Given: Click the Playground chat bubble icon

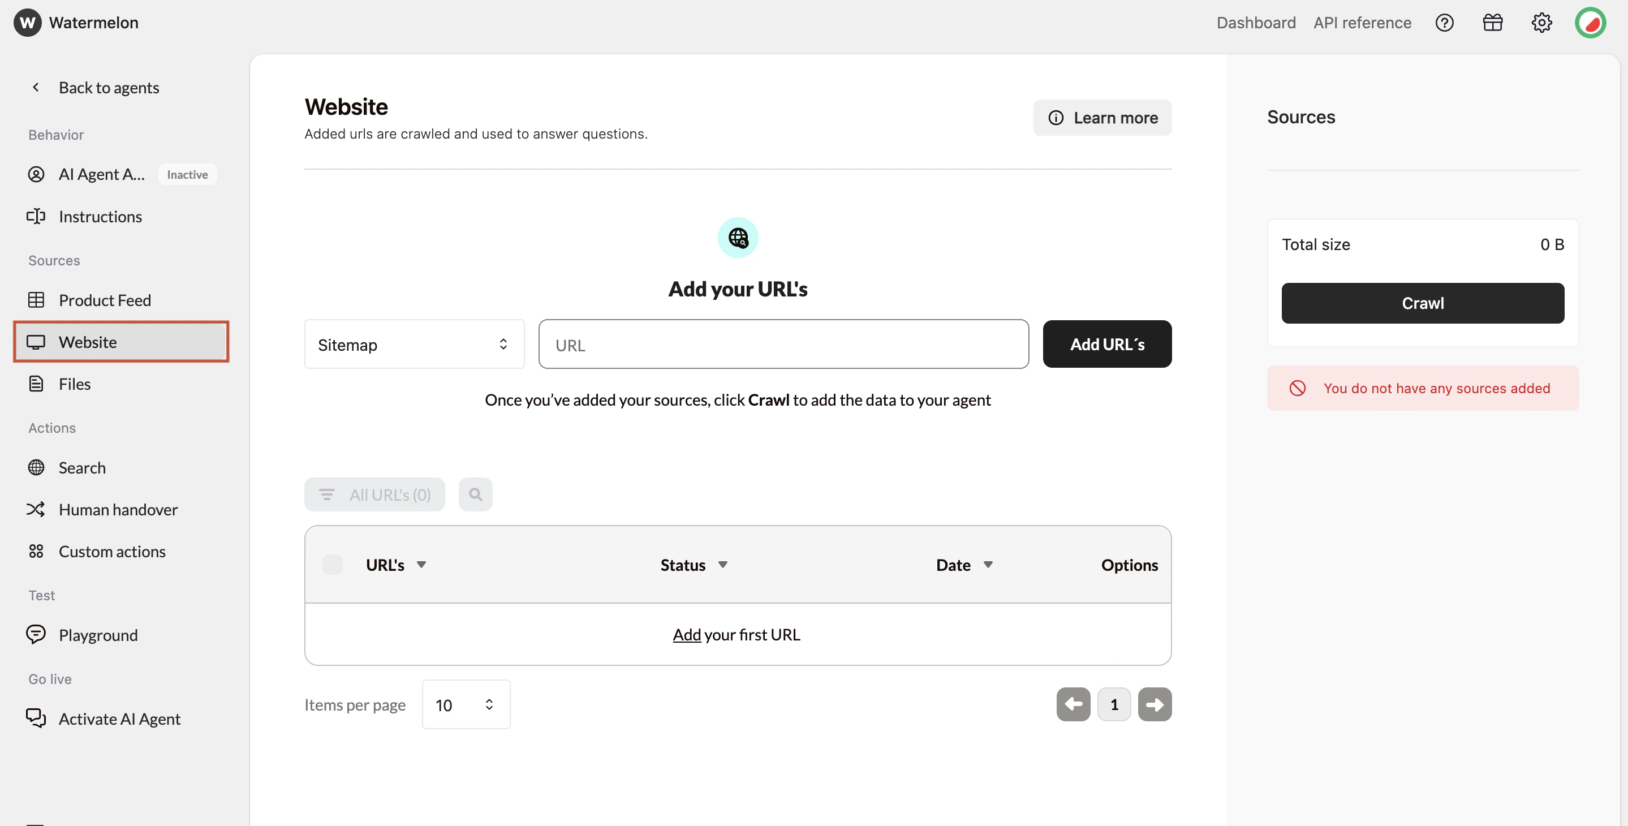Looking at the screenshot, I should [x=36, y=634].
